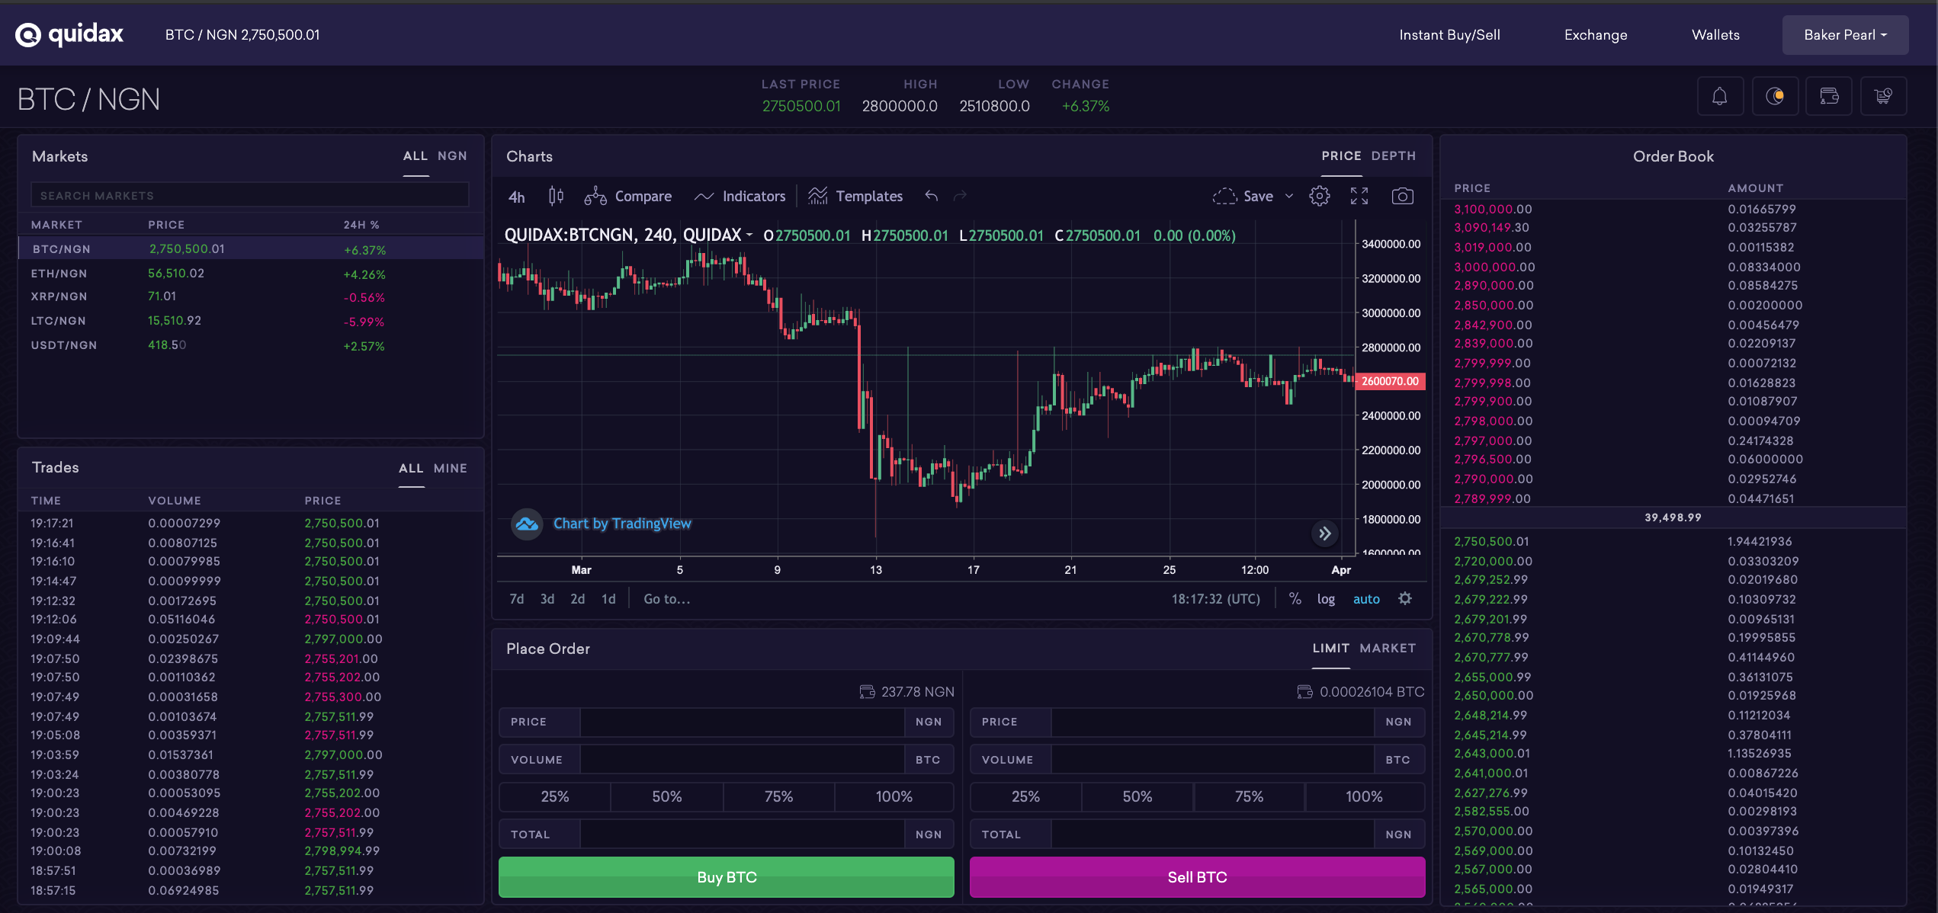Click the Quidax logo
Viewport: 1938px width, 913px height.
pos(69,34)
